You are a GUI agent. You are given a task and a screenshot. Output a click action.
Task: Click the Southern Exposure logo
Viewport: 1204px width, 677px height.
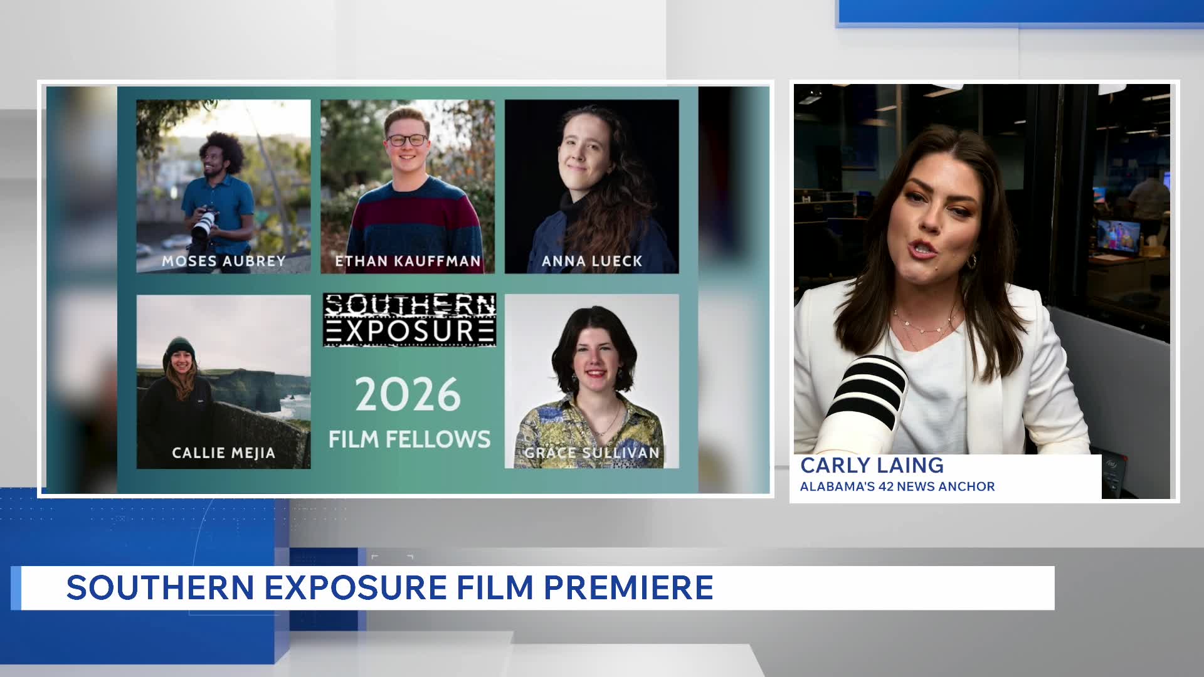point(409,320)
